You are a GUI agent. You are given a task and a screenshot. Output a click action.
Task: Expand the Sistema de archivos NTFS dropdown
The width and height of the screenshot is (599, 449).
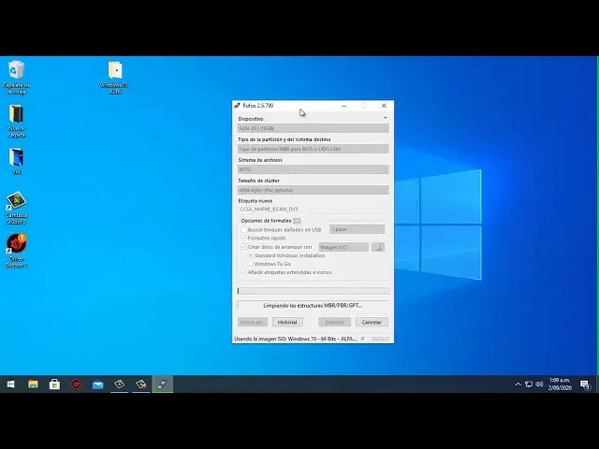[x=313, y=169]
